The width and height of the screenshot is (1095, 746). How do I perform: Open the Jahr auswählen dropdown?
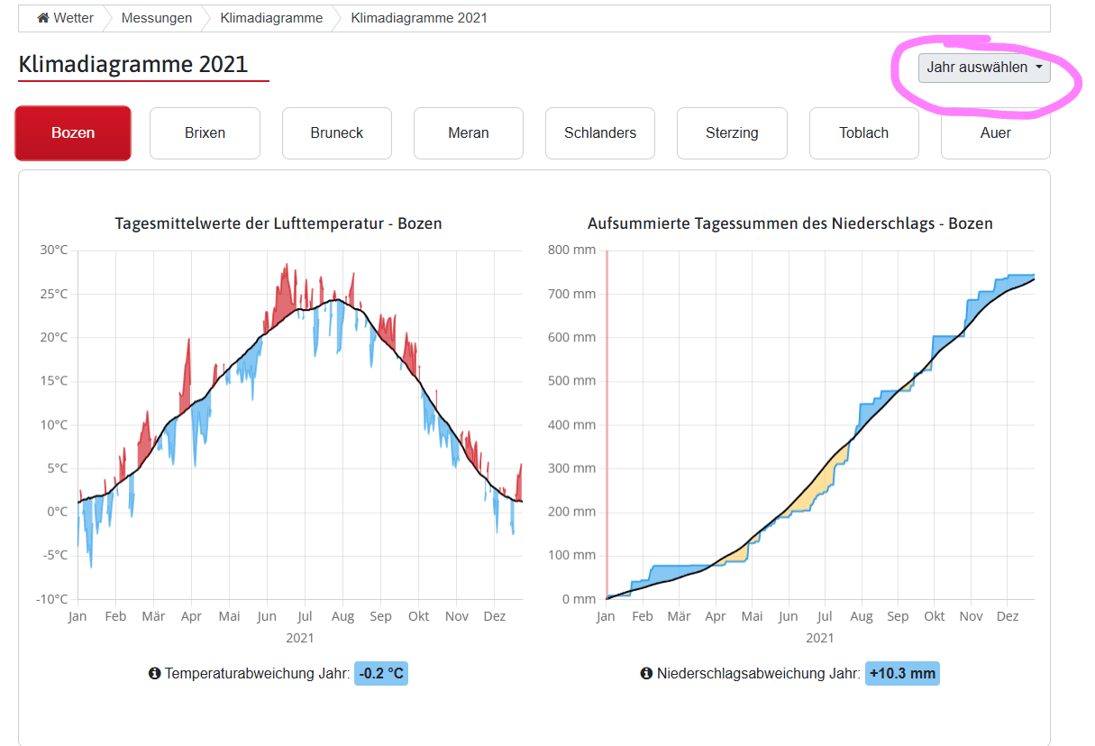coord(984,68)
